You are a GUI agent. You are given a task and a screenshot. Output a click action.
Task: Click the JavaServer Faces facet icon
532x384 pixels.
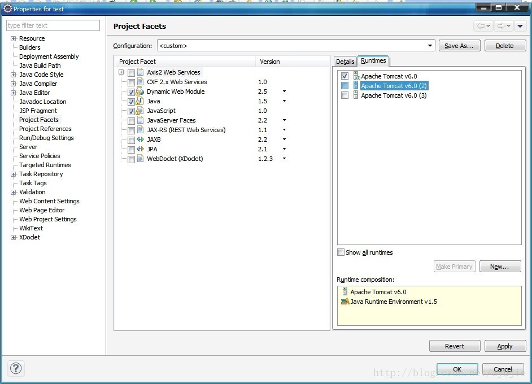[x=140, y=120]
